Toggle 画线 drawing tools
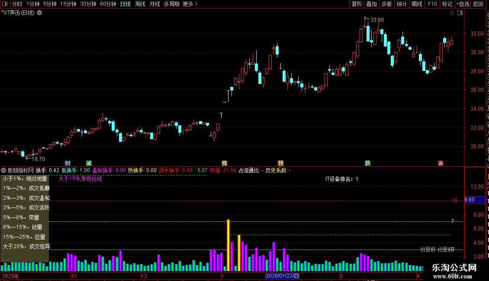489x281 pixels. (417, 4)
